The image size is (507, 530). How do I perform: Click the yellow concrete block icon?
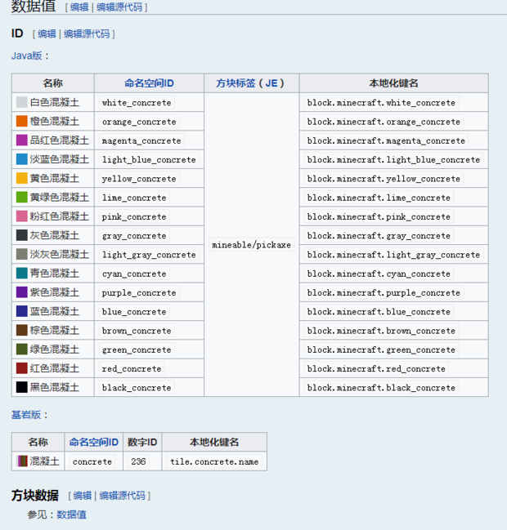click(21, 178)
